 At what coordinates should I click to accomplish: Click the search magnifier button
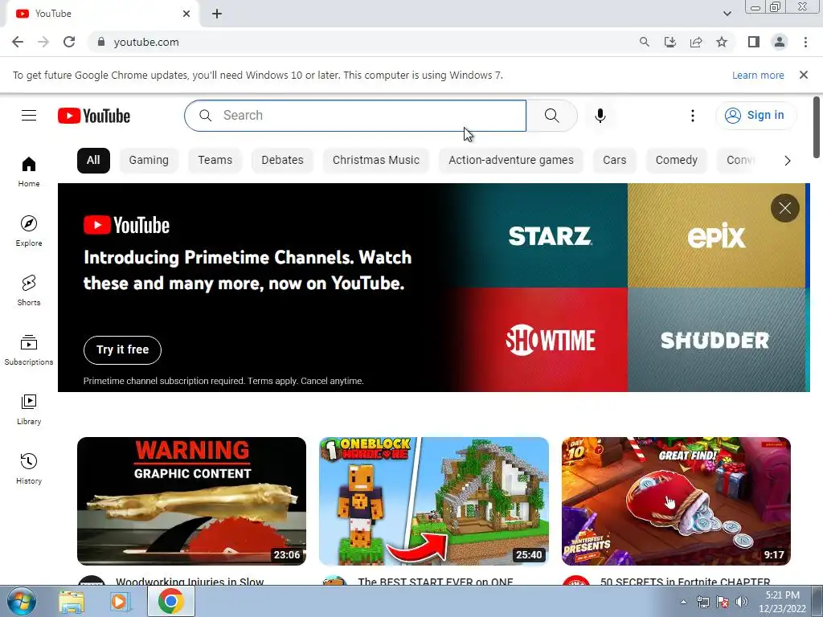551,116
